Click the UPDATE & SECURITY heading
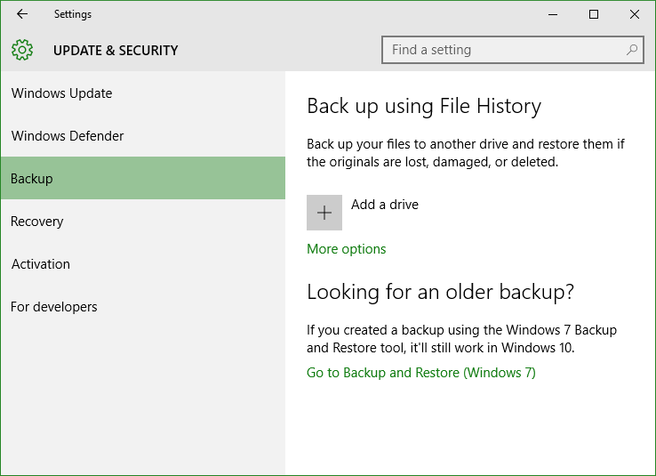Viewport: 656px width, 476px height. pyautogui.click(x=116, y=50)
